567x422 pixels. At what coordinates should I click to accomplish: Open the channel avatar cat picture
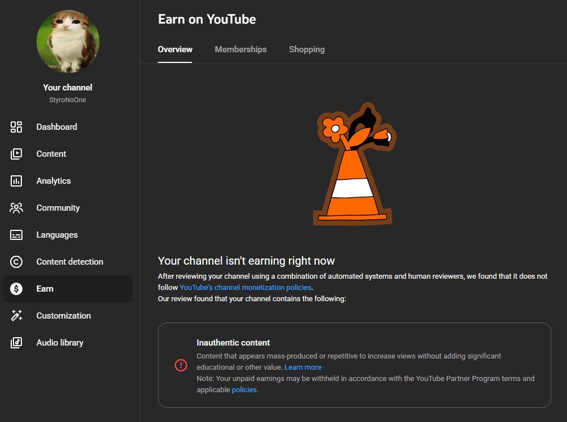68,42
